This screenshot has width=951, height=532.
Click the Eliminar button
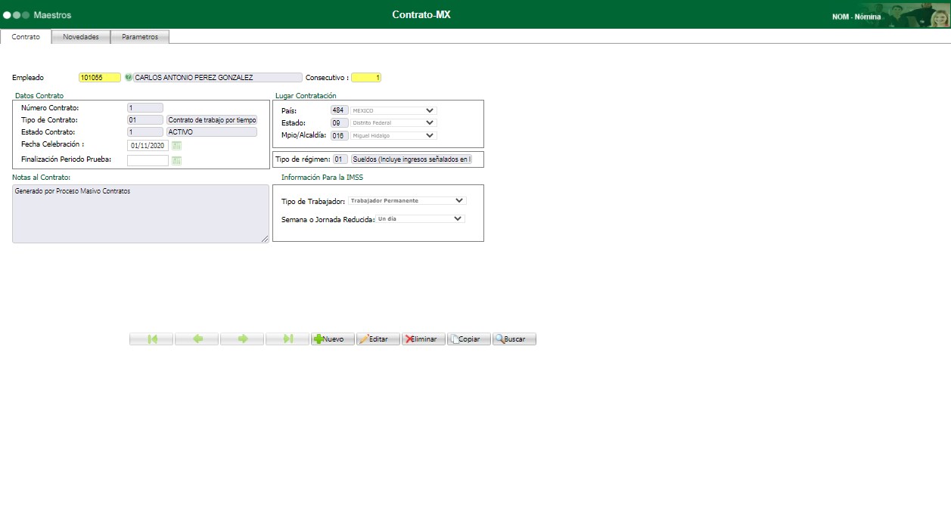pyautogui.click(x=424, y=339)
